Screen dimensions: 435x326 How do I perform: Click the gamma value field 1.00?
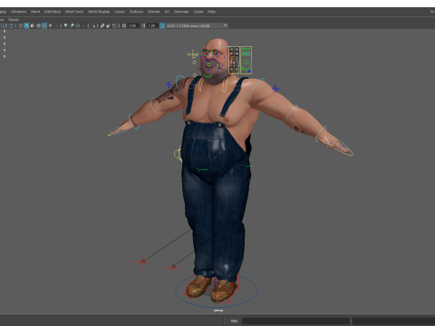click(152, 25)
